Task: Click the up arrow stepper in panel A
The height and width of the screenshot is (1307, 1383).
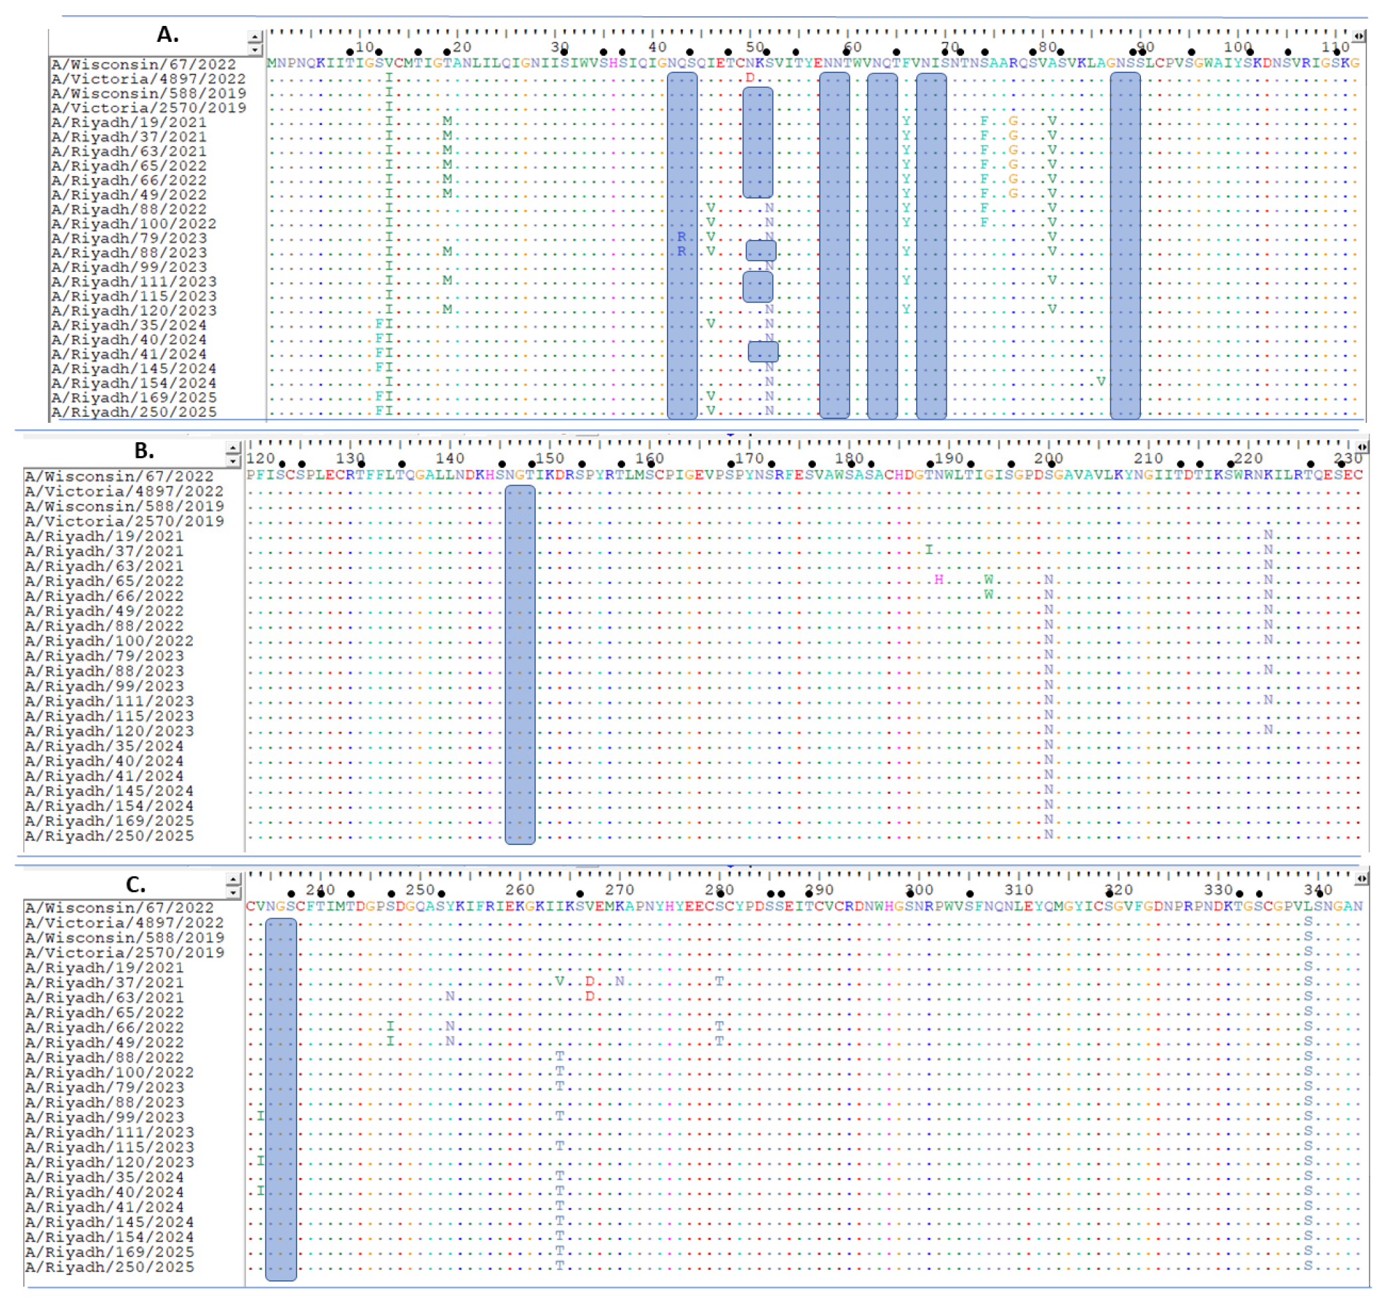Action: (255, 37)
